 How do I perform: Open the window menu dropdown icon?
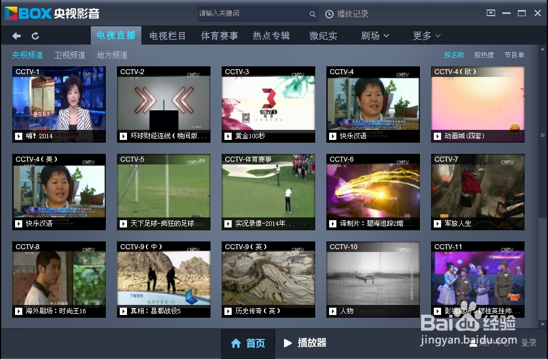491,13
